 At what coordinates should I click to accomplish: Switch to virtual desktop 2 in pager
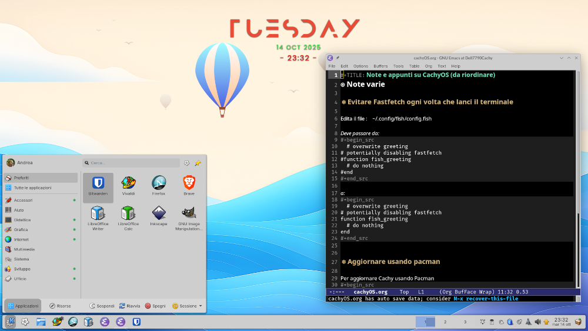tap(445, 322)
